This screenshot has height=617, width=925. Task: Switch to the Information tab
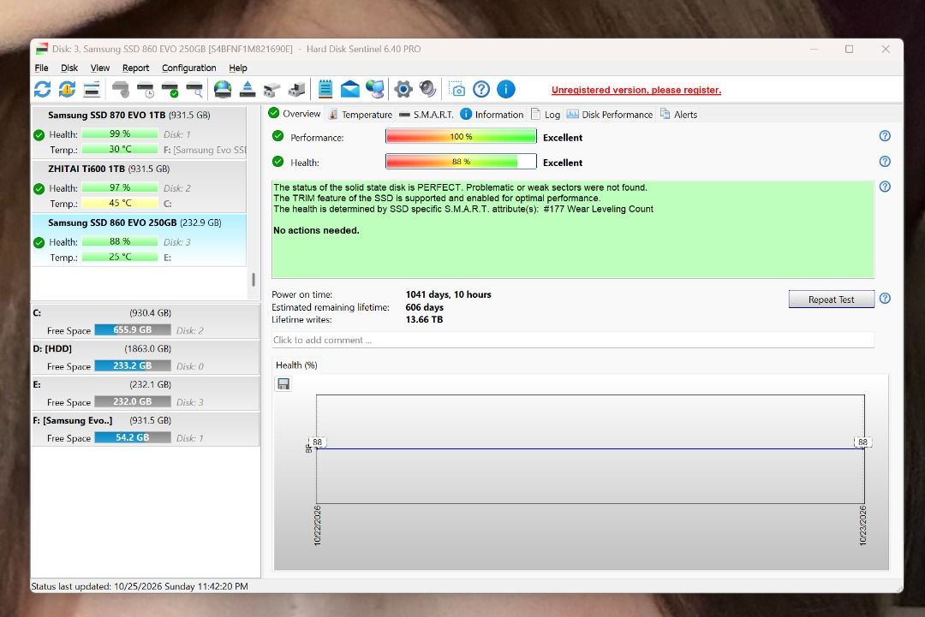click(x=492, y=115)
